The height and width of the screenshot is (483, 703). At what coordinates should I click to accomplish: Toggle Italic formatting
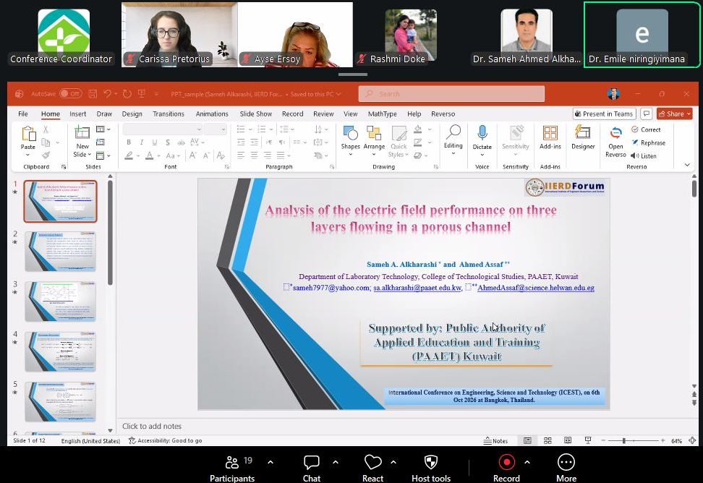point(142,142)
